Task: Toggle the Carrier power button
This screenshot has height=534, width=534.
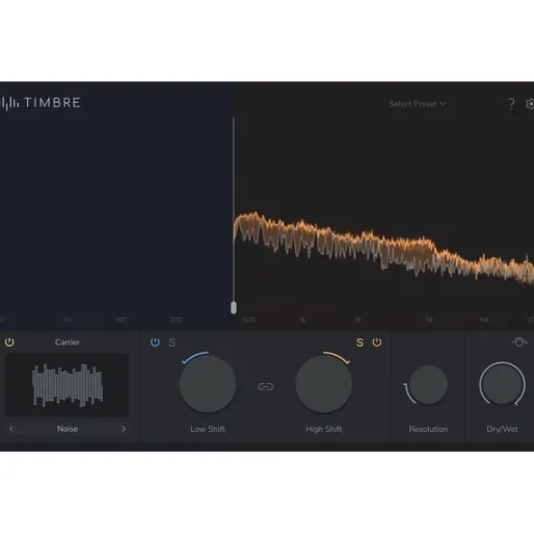Action: [9, 342]
